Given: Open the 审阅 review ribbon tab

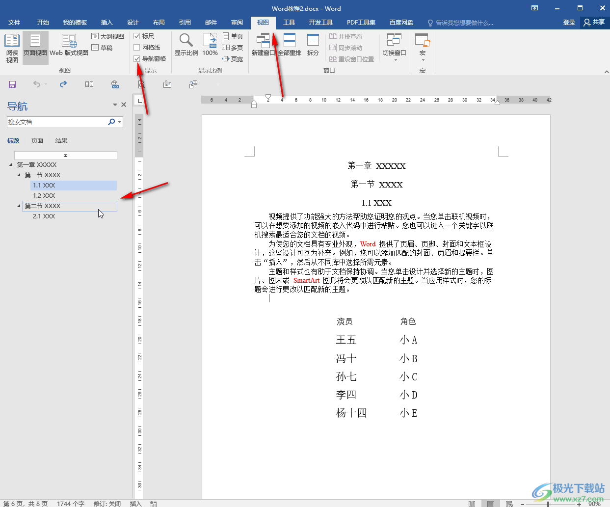Looking at the screenshot, I should click(x=237, y=23).
